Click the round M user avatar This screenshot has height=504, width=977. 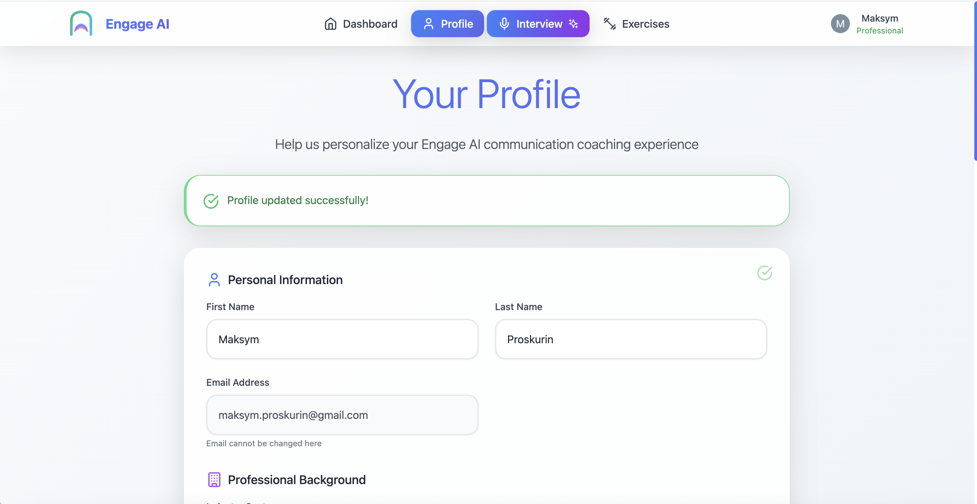point(840,24)
